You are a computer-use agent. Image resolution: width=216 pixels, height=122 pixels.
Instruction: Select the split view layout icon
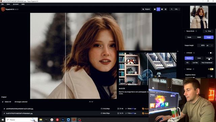point(158,9)
